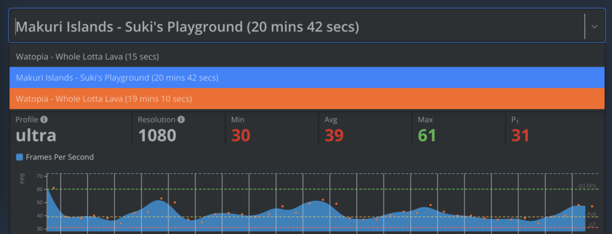This screenshot has width=612, height=234.
Task: Click the ultra profile label
Action: [x=36, y=136]
